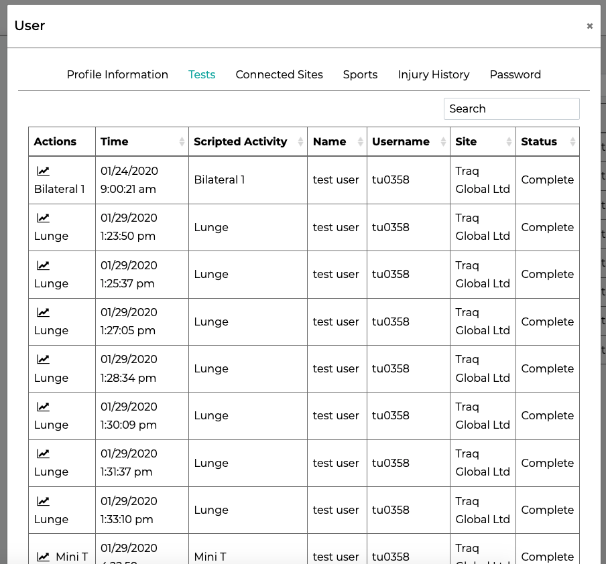Select the Tests tab
606x564 pixels.
[x=202, y=74]
